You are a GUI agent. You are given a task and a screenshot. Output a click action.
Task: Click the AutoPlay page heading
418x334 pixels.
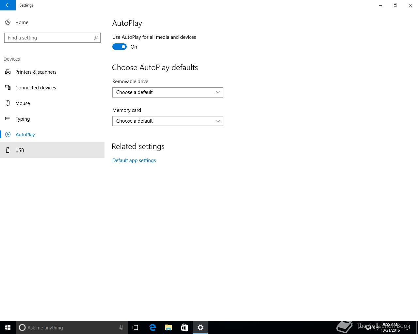point(127,23)
